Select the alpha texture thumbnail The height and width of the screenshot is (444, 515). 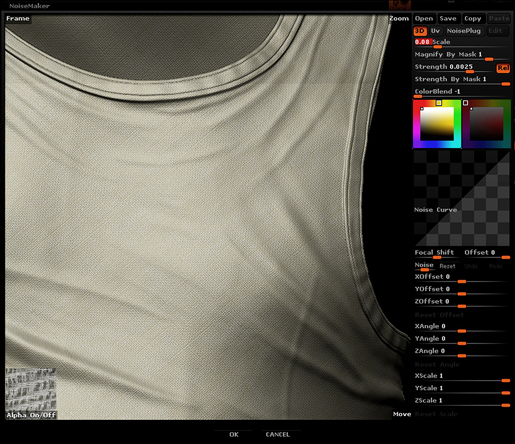[x=31, y=389]
